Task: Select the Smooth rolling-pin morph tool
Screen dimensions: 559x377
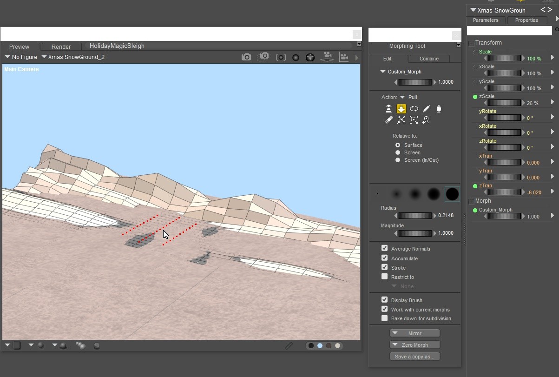Action: tap(427, 109)
